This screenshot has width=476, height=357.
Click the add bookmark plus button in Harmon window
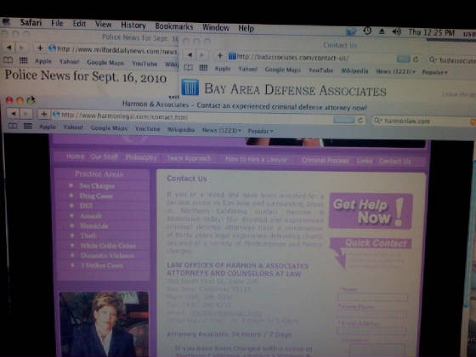[x=44, y=114]
